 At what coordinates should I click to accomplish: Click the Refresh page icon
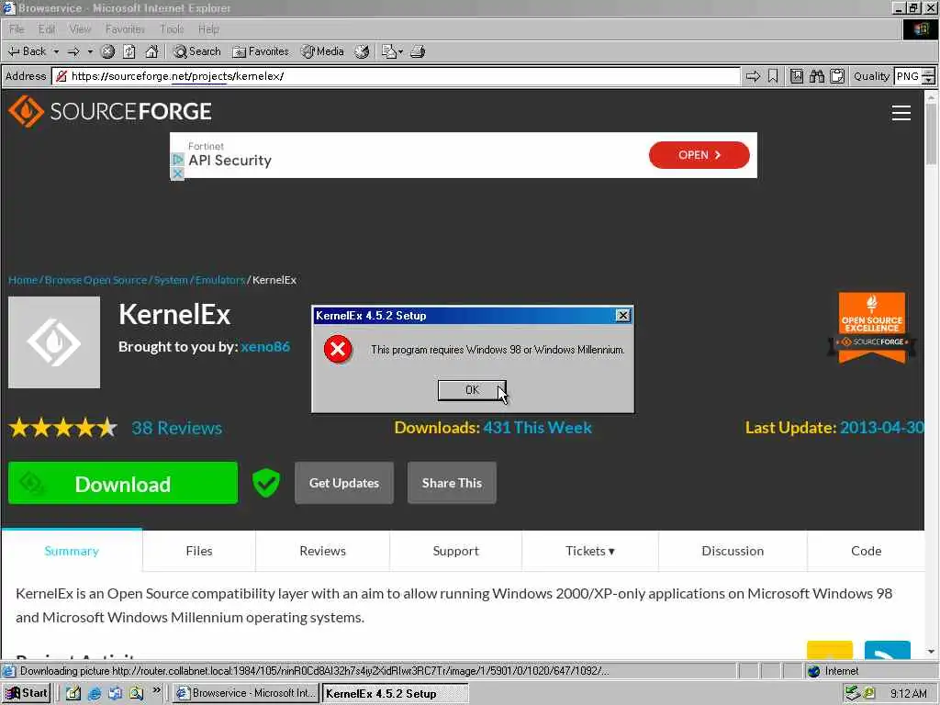(x=129, y=51)
